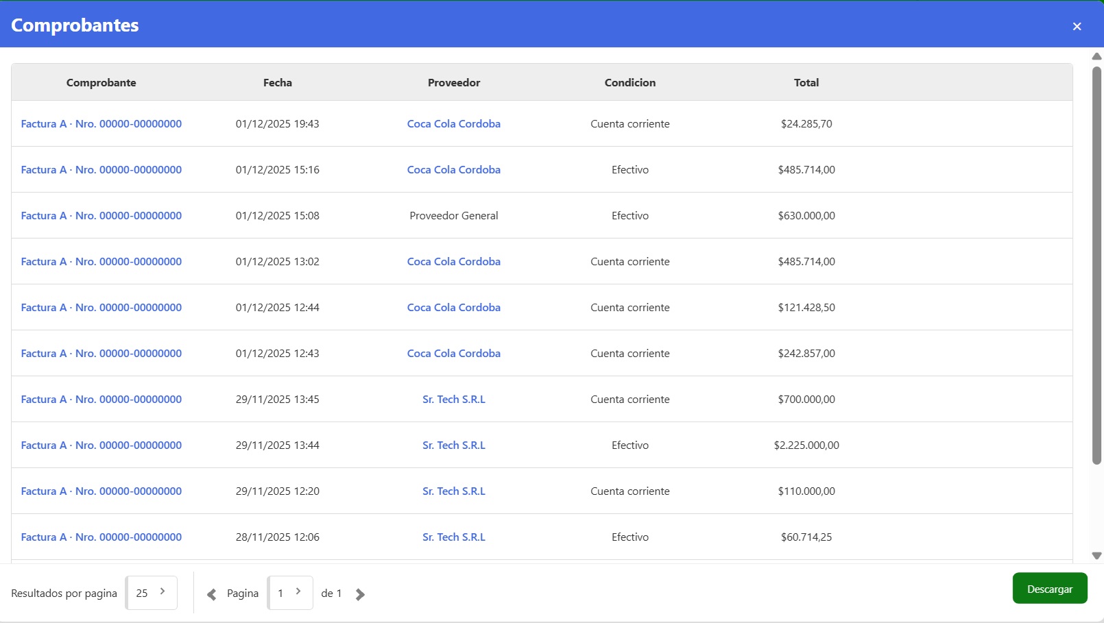Open Coca Cola Cordoba supplier for $24.285,70 invoice
The image size is (1104, 623).
coord(453,124)
